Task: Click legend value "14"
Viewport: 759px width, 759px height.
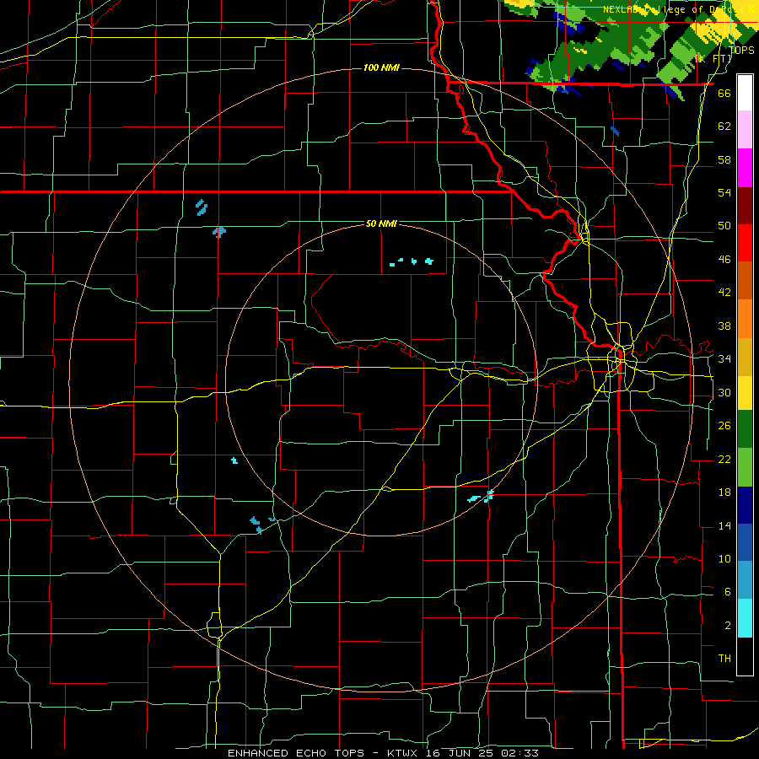Action: 724,525
